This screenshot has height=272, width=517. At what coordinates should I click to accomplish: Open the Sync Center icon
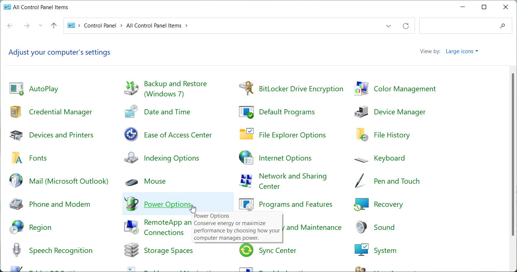(246, 250)
